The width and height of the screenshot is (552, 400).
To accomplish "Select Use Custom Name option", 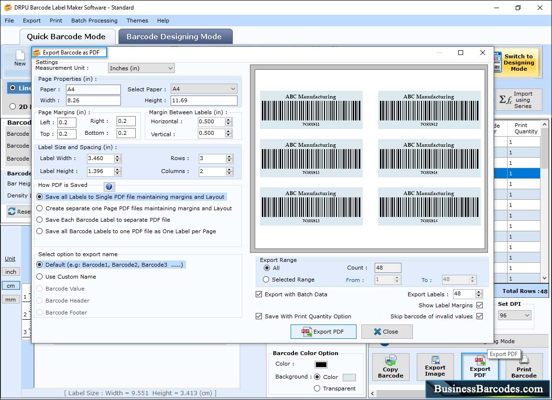I will [x=39, y=277].
